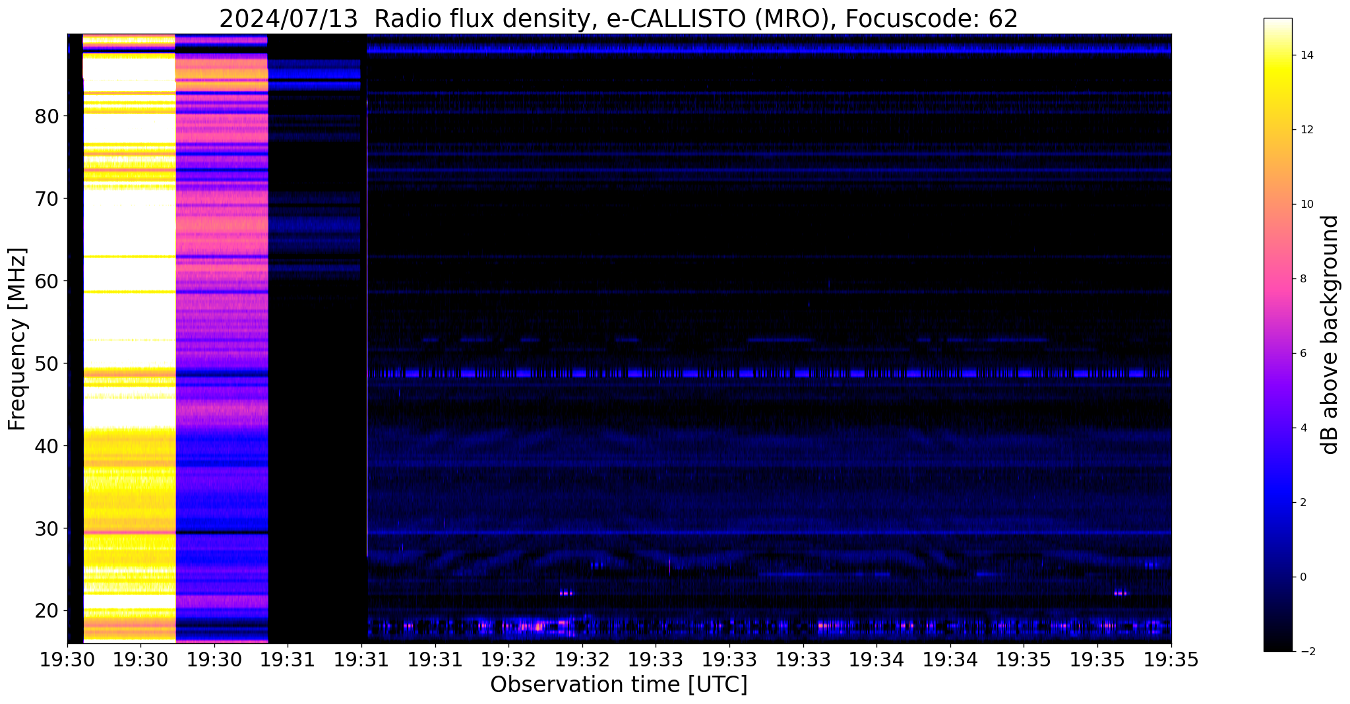Click the 80 MHz frequency tick label

coord(47,117)
